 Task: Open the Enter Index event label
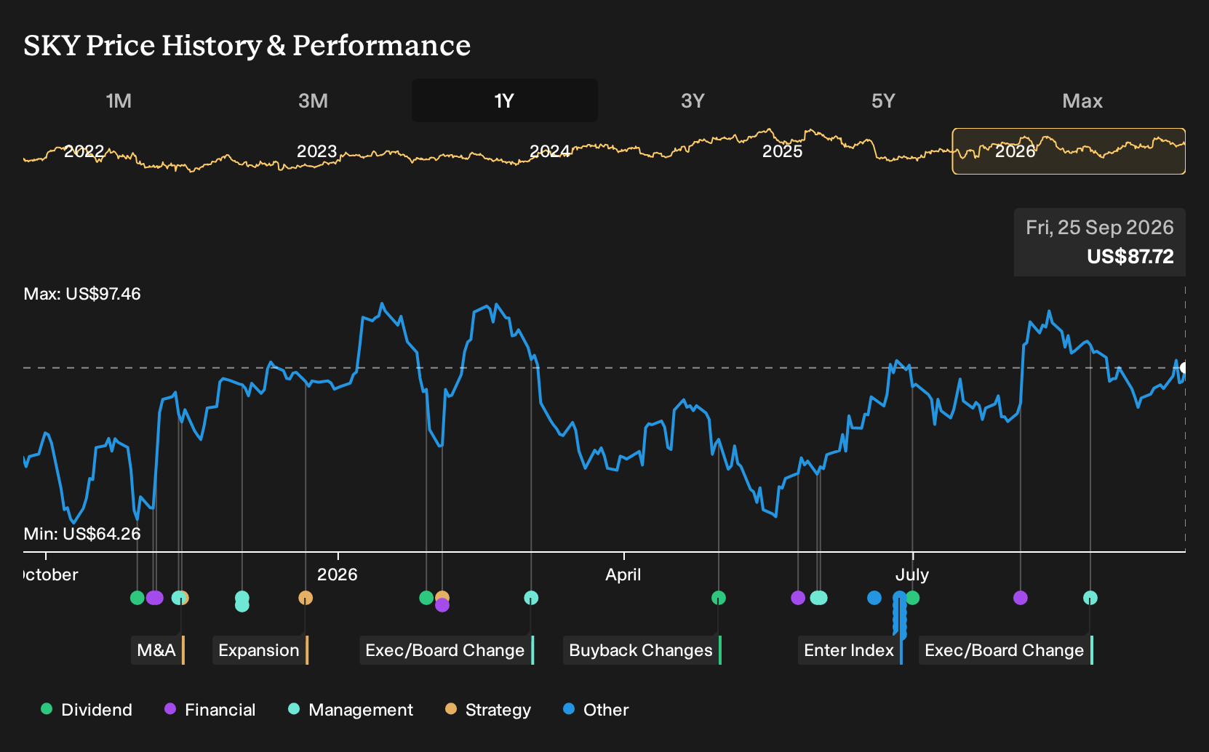(x=850, y=650)
